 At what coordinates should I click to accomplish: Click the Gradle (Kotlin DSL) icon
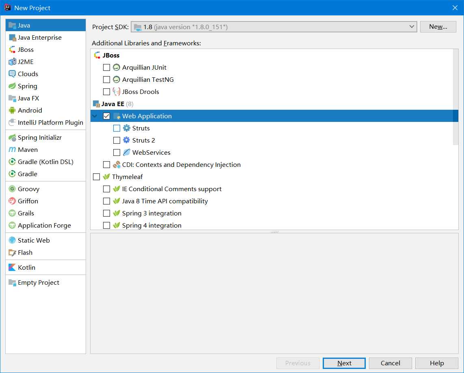pos(12,162)
